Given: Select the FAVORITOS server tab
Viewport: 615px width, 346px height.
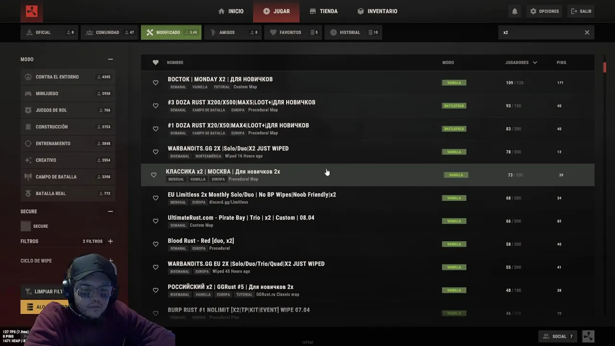Looking at the screenshot, I should pos(293,32).
